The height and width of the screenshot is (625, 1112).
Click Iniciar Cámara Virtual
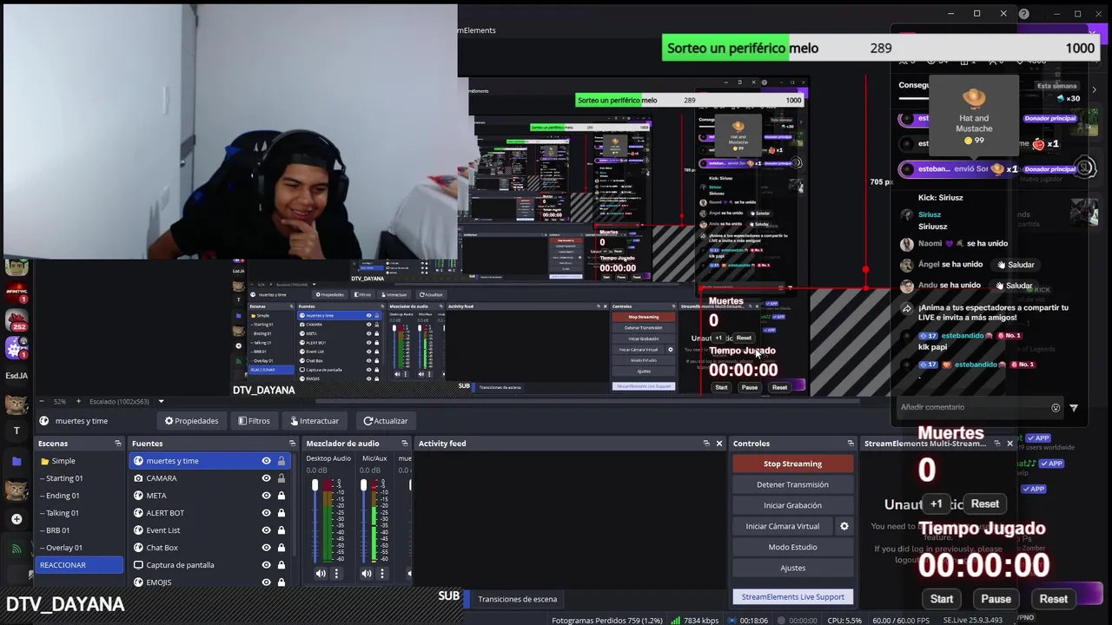click(x=782, y=526)
